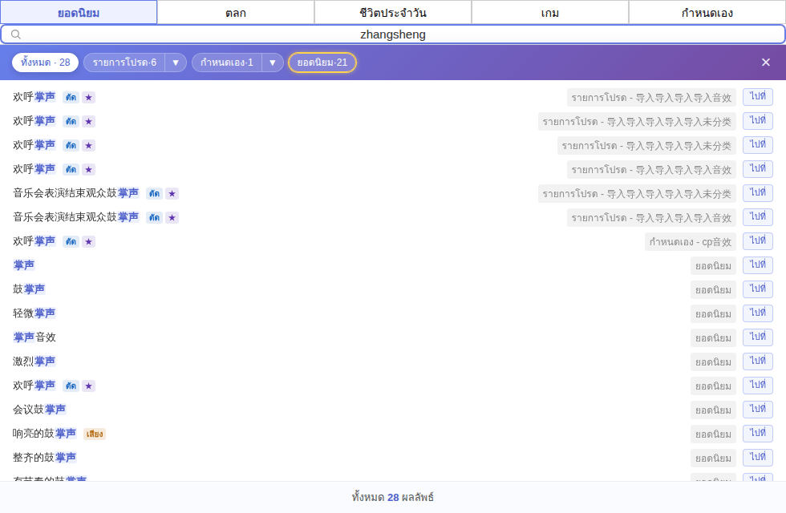Click ไปที่ for the 轻微掌声 result
This screenshot has width=786, height=513.
coord(757,313)
